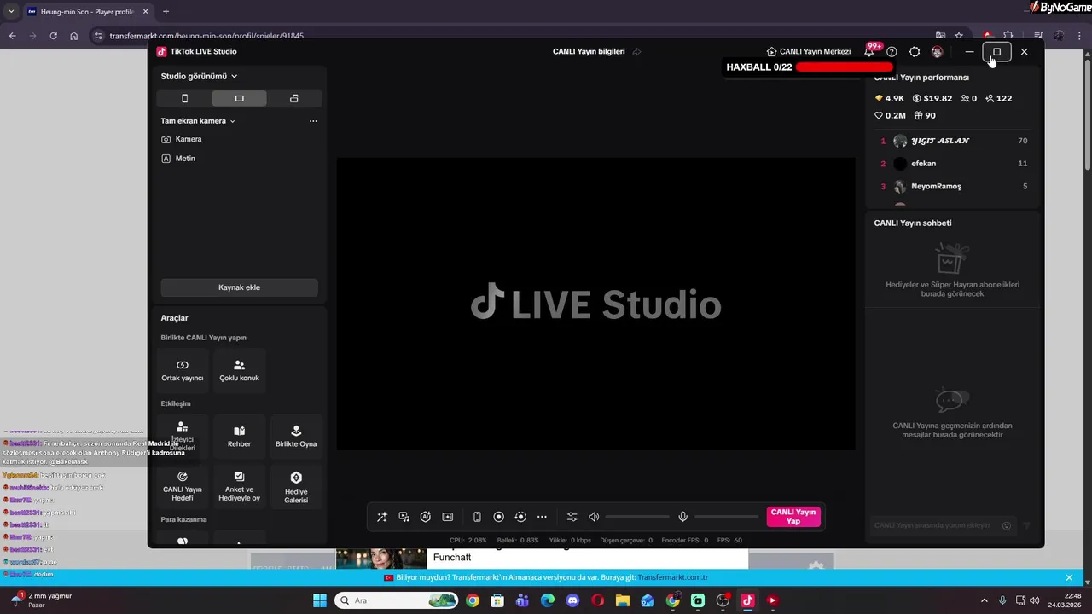
Task: Open the browser tab list dropdown arrow
Action: pos(11,12)
